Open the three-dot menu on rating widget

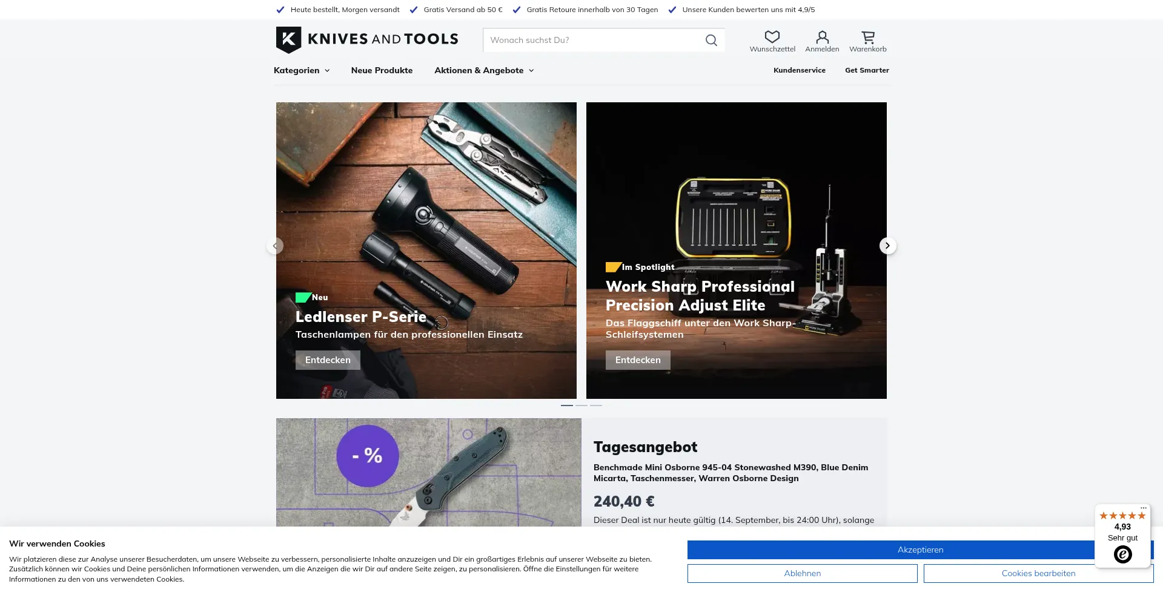(1143, 508)
